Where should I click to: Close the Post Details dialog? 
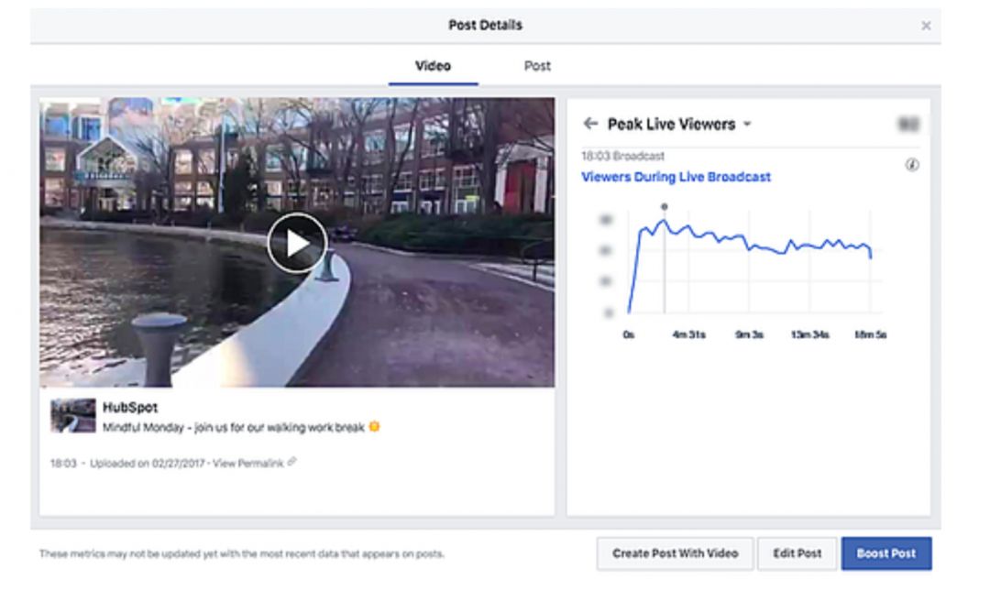point(926,26)
